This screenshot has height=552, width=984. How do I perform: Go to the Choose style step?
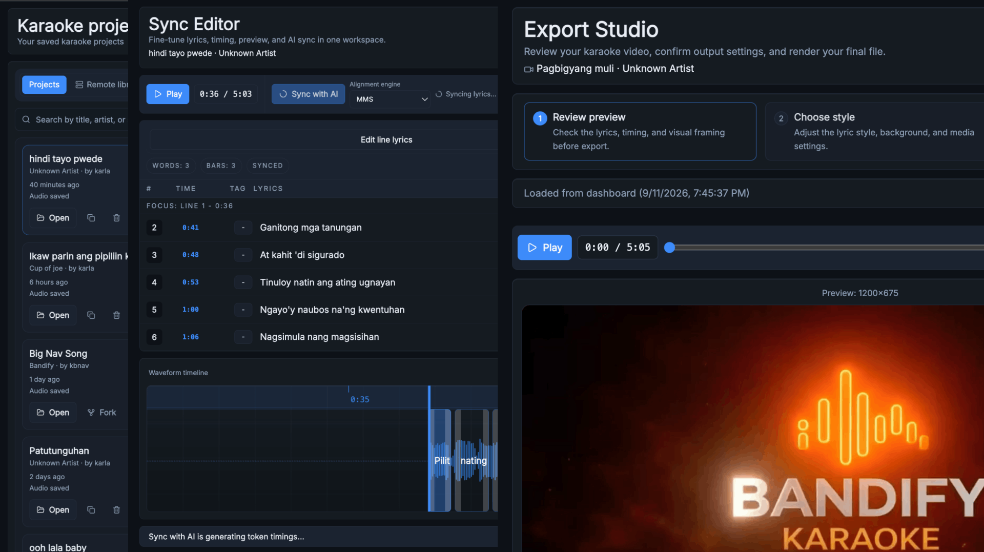point(875,131)
